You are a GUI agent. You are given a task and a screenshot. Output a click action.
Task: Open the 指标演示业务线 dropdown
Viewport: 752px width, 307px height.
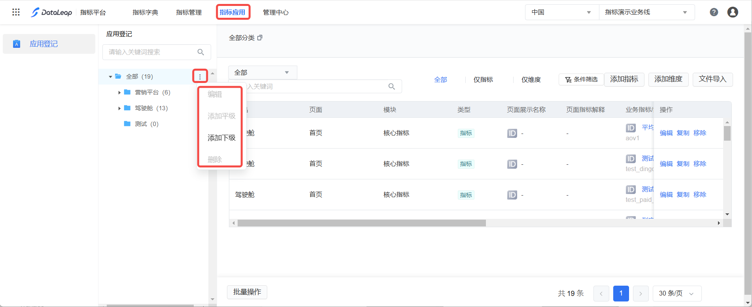647,12
